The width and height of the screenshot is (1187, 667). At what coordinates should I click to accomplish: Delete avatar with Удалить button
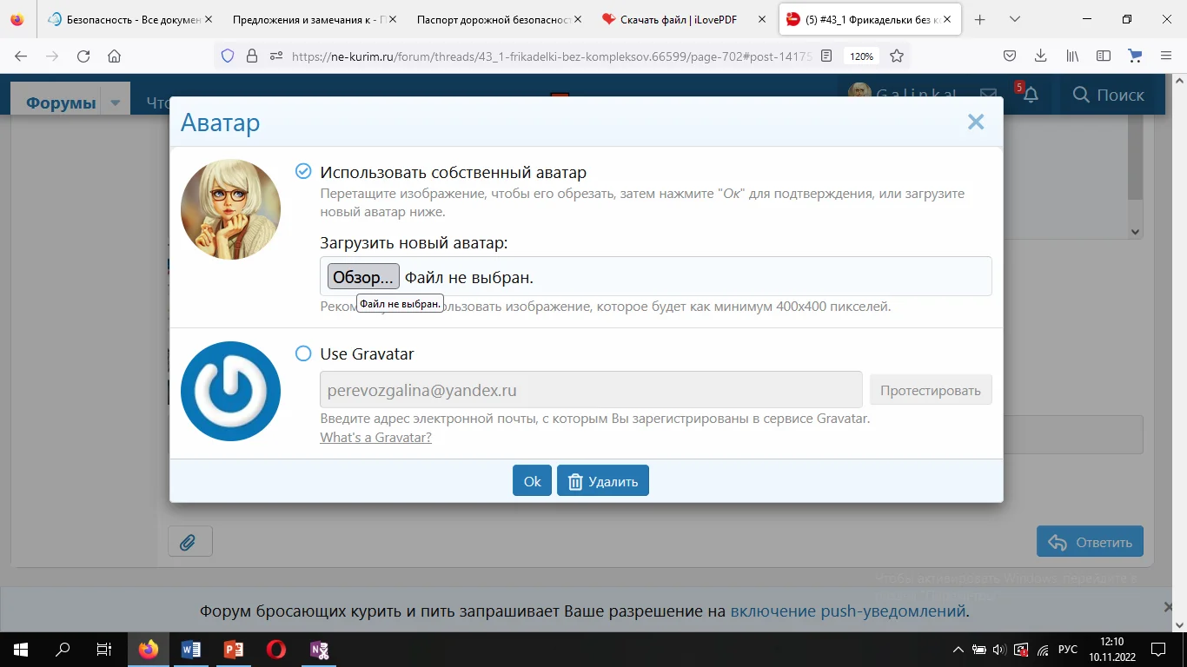603,481
